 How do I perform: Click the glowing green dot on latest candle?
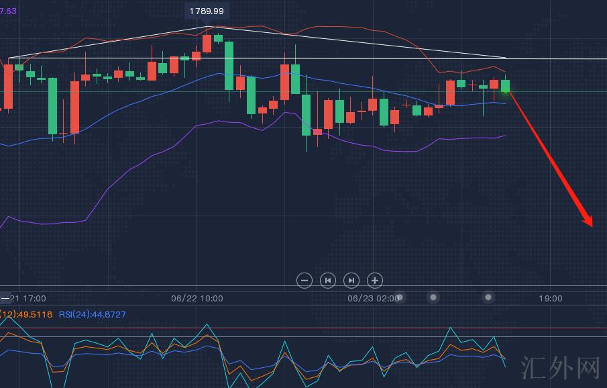click(506, 90)
